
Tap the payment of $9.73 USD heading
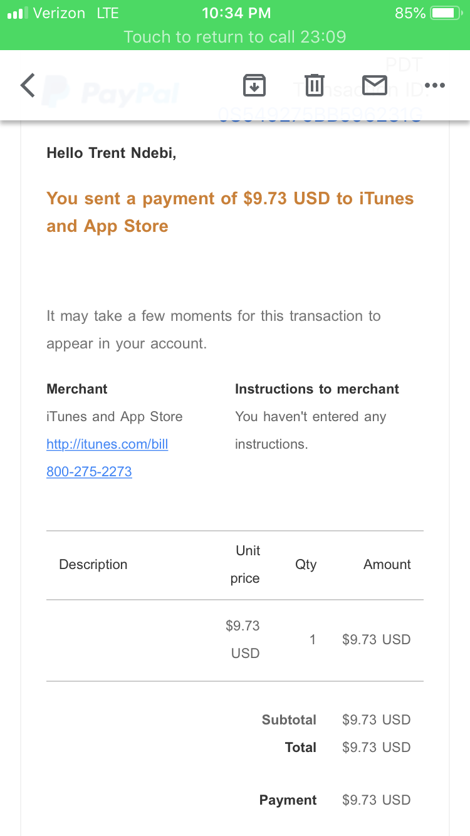tap(230, 212)
